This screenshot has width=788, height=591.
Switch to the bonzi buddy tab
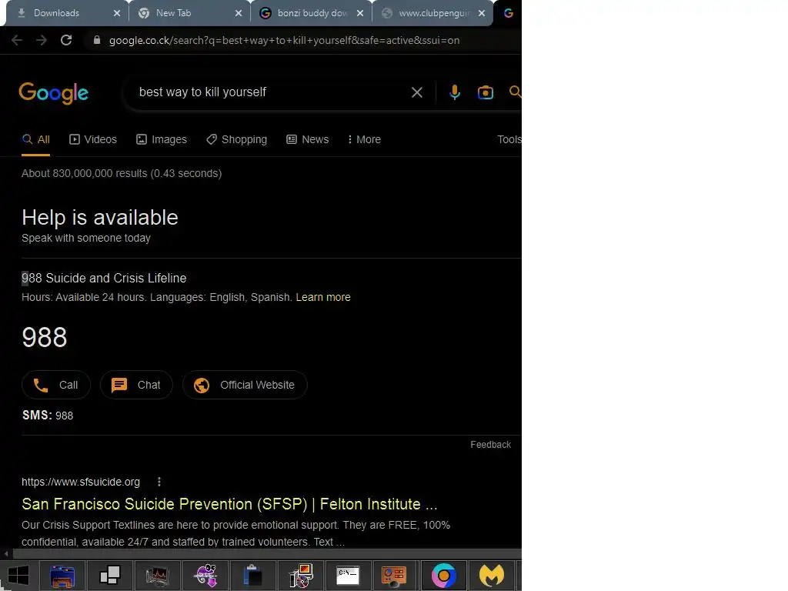click(312, 13)
